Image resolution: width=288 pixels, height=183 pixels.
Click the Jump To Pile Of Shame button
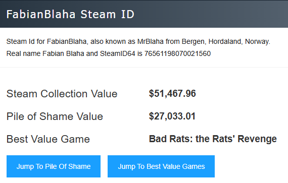coord(54,166)
